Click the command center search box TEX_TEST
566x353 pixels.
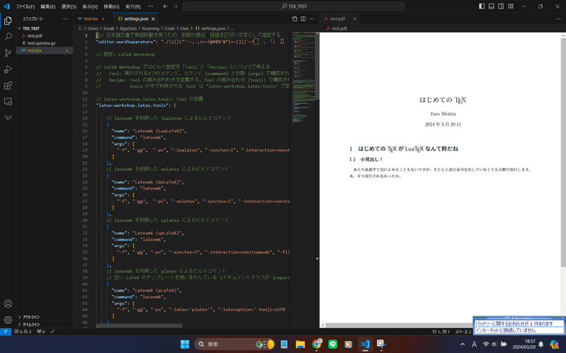click(x=294, y=6)
